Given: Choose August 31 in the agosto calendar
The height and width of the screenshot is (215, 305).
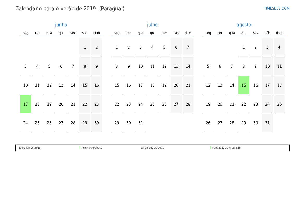Looking at the screenshot, I should [x=267, y=123].
